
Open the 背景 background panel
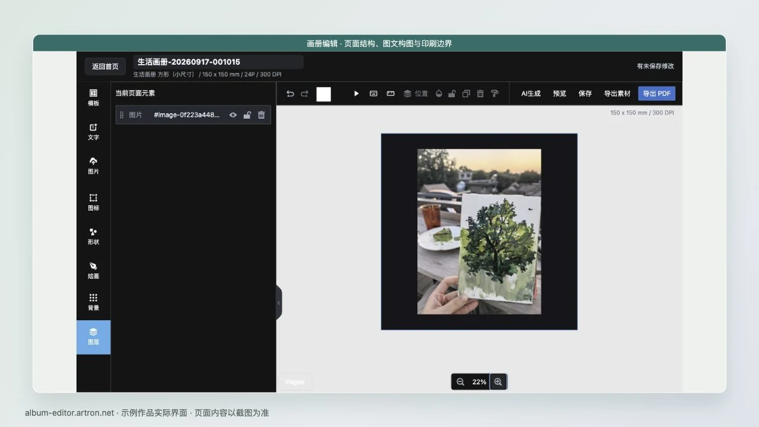93,302
